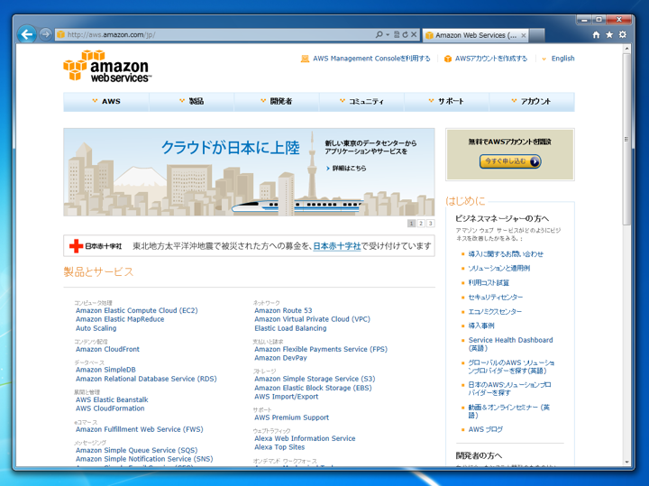Open AWS Import/Export link
Image resolution: width=649 pixels, height=486 pixels.
[x=287, y=397]
